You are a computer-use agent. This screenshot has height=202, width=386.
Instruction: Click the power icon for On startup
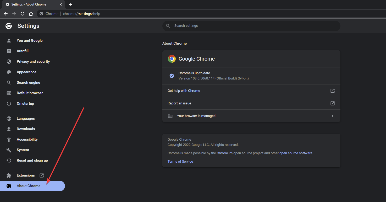[x=9, y=103]
